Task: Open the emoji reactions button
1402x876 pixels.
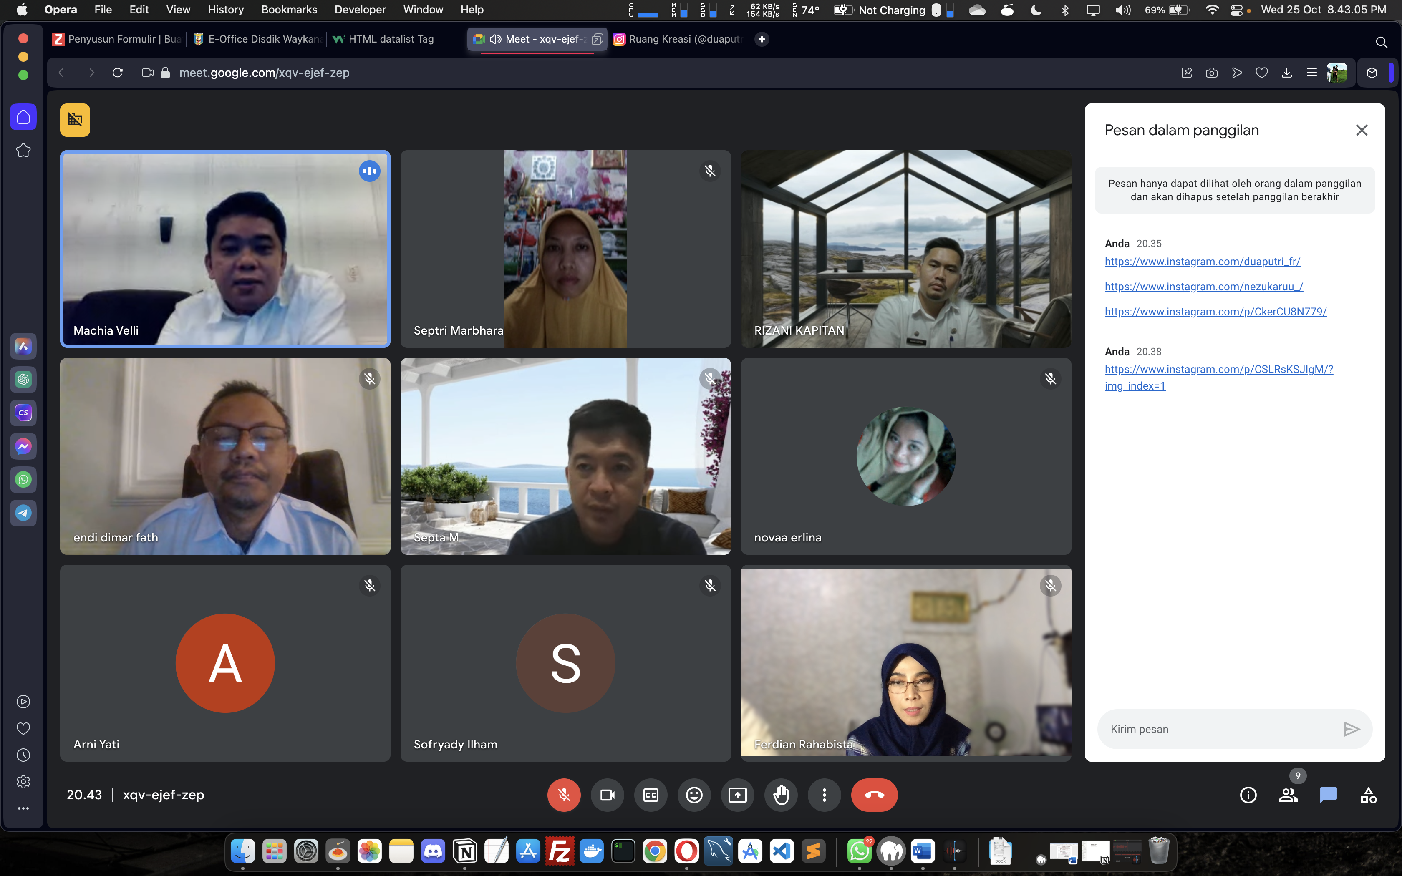Action: [x=694, y=795]
